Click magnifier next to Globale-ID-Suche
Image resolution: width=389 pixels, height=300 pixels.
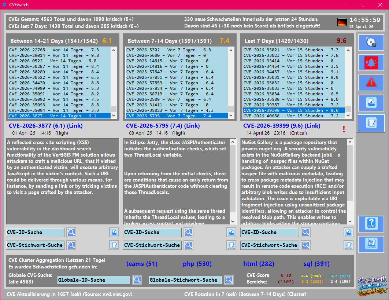click(137, 280)
